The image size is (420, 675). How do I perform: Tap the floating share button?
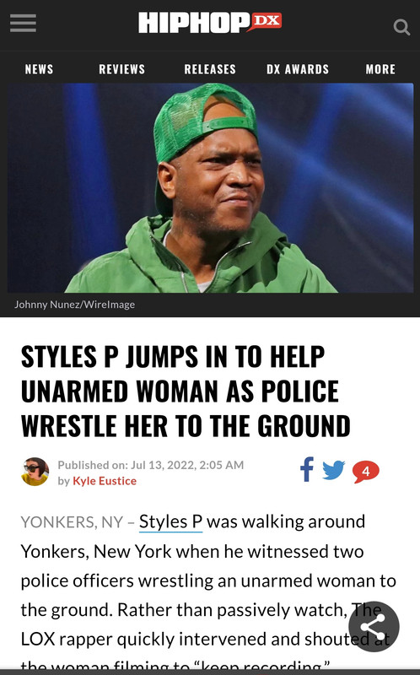pos(374,626)
